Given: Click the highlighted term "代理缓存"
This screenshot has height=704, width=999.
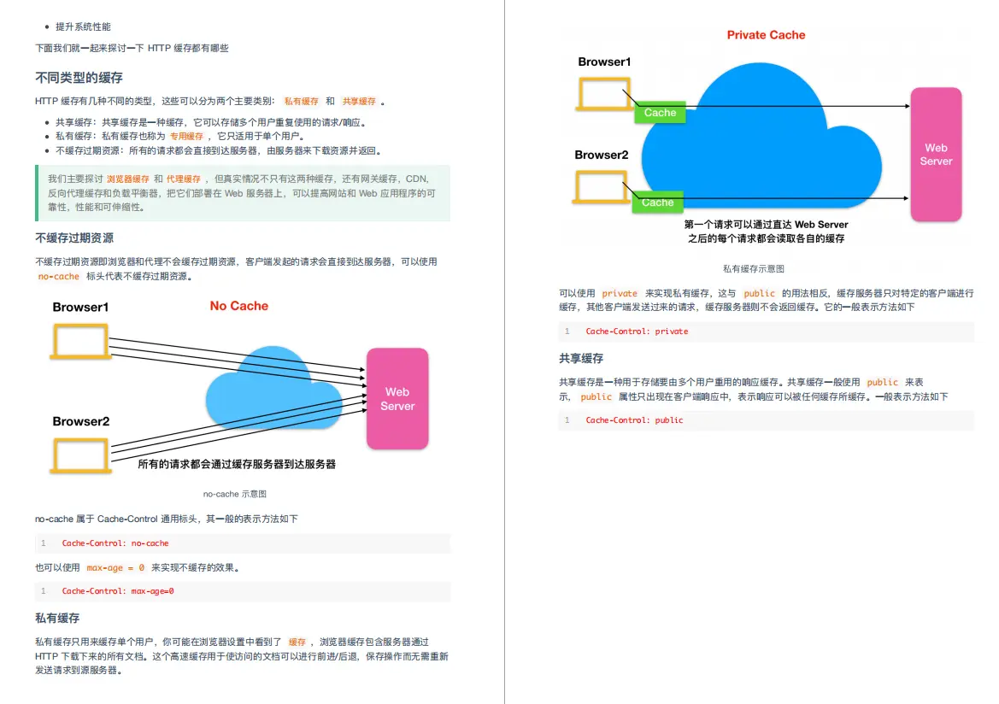Looking at the screenshot, I should point(184,179).
